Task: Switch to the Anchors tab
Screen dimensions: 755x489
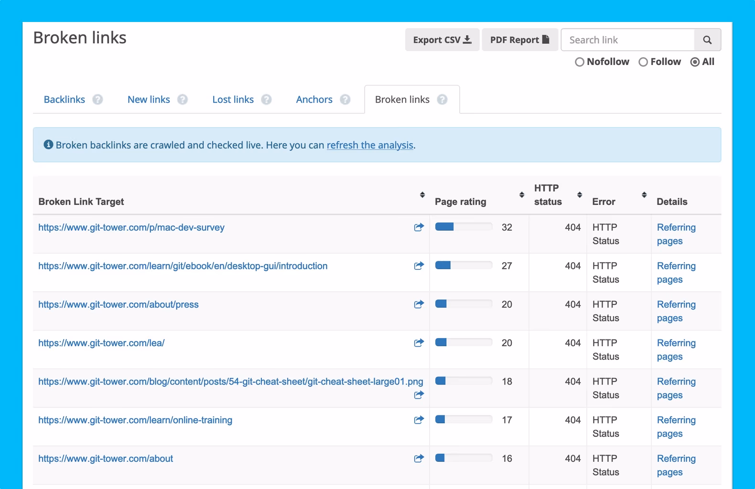Action: click(x=314, y=99)
